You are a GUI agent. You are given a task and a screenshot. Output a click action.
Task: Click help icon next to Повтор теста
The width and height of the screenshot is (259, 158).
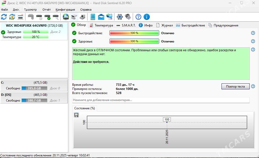(253, 86)
